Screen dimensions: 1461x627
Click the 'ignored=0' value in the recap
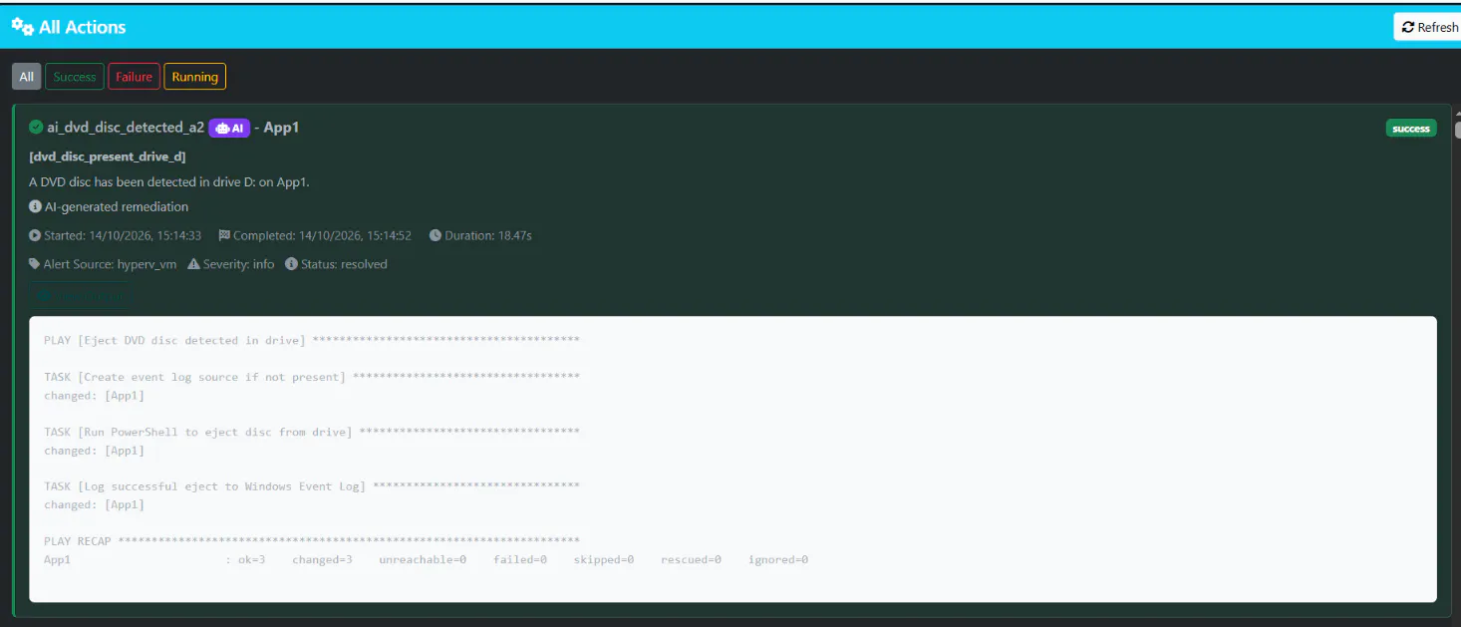778,560
